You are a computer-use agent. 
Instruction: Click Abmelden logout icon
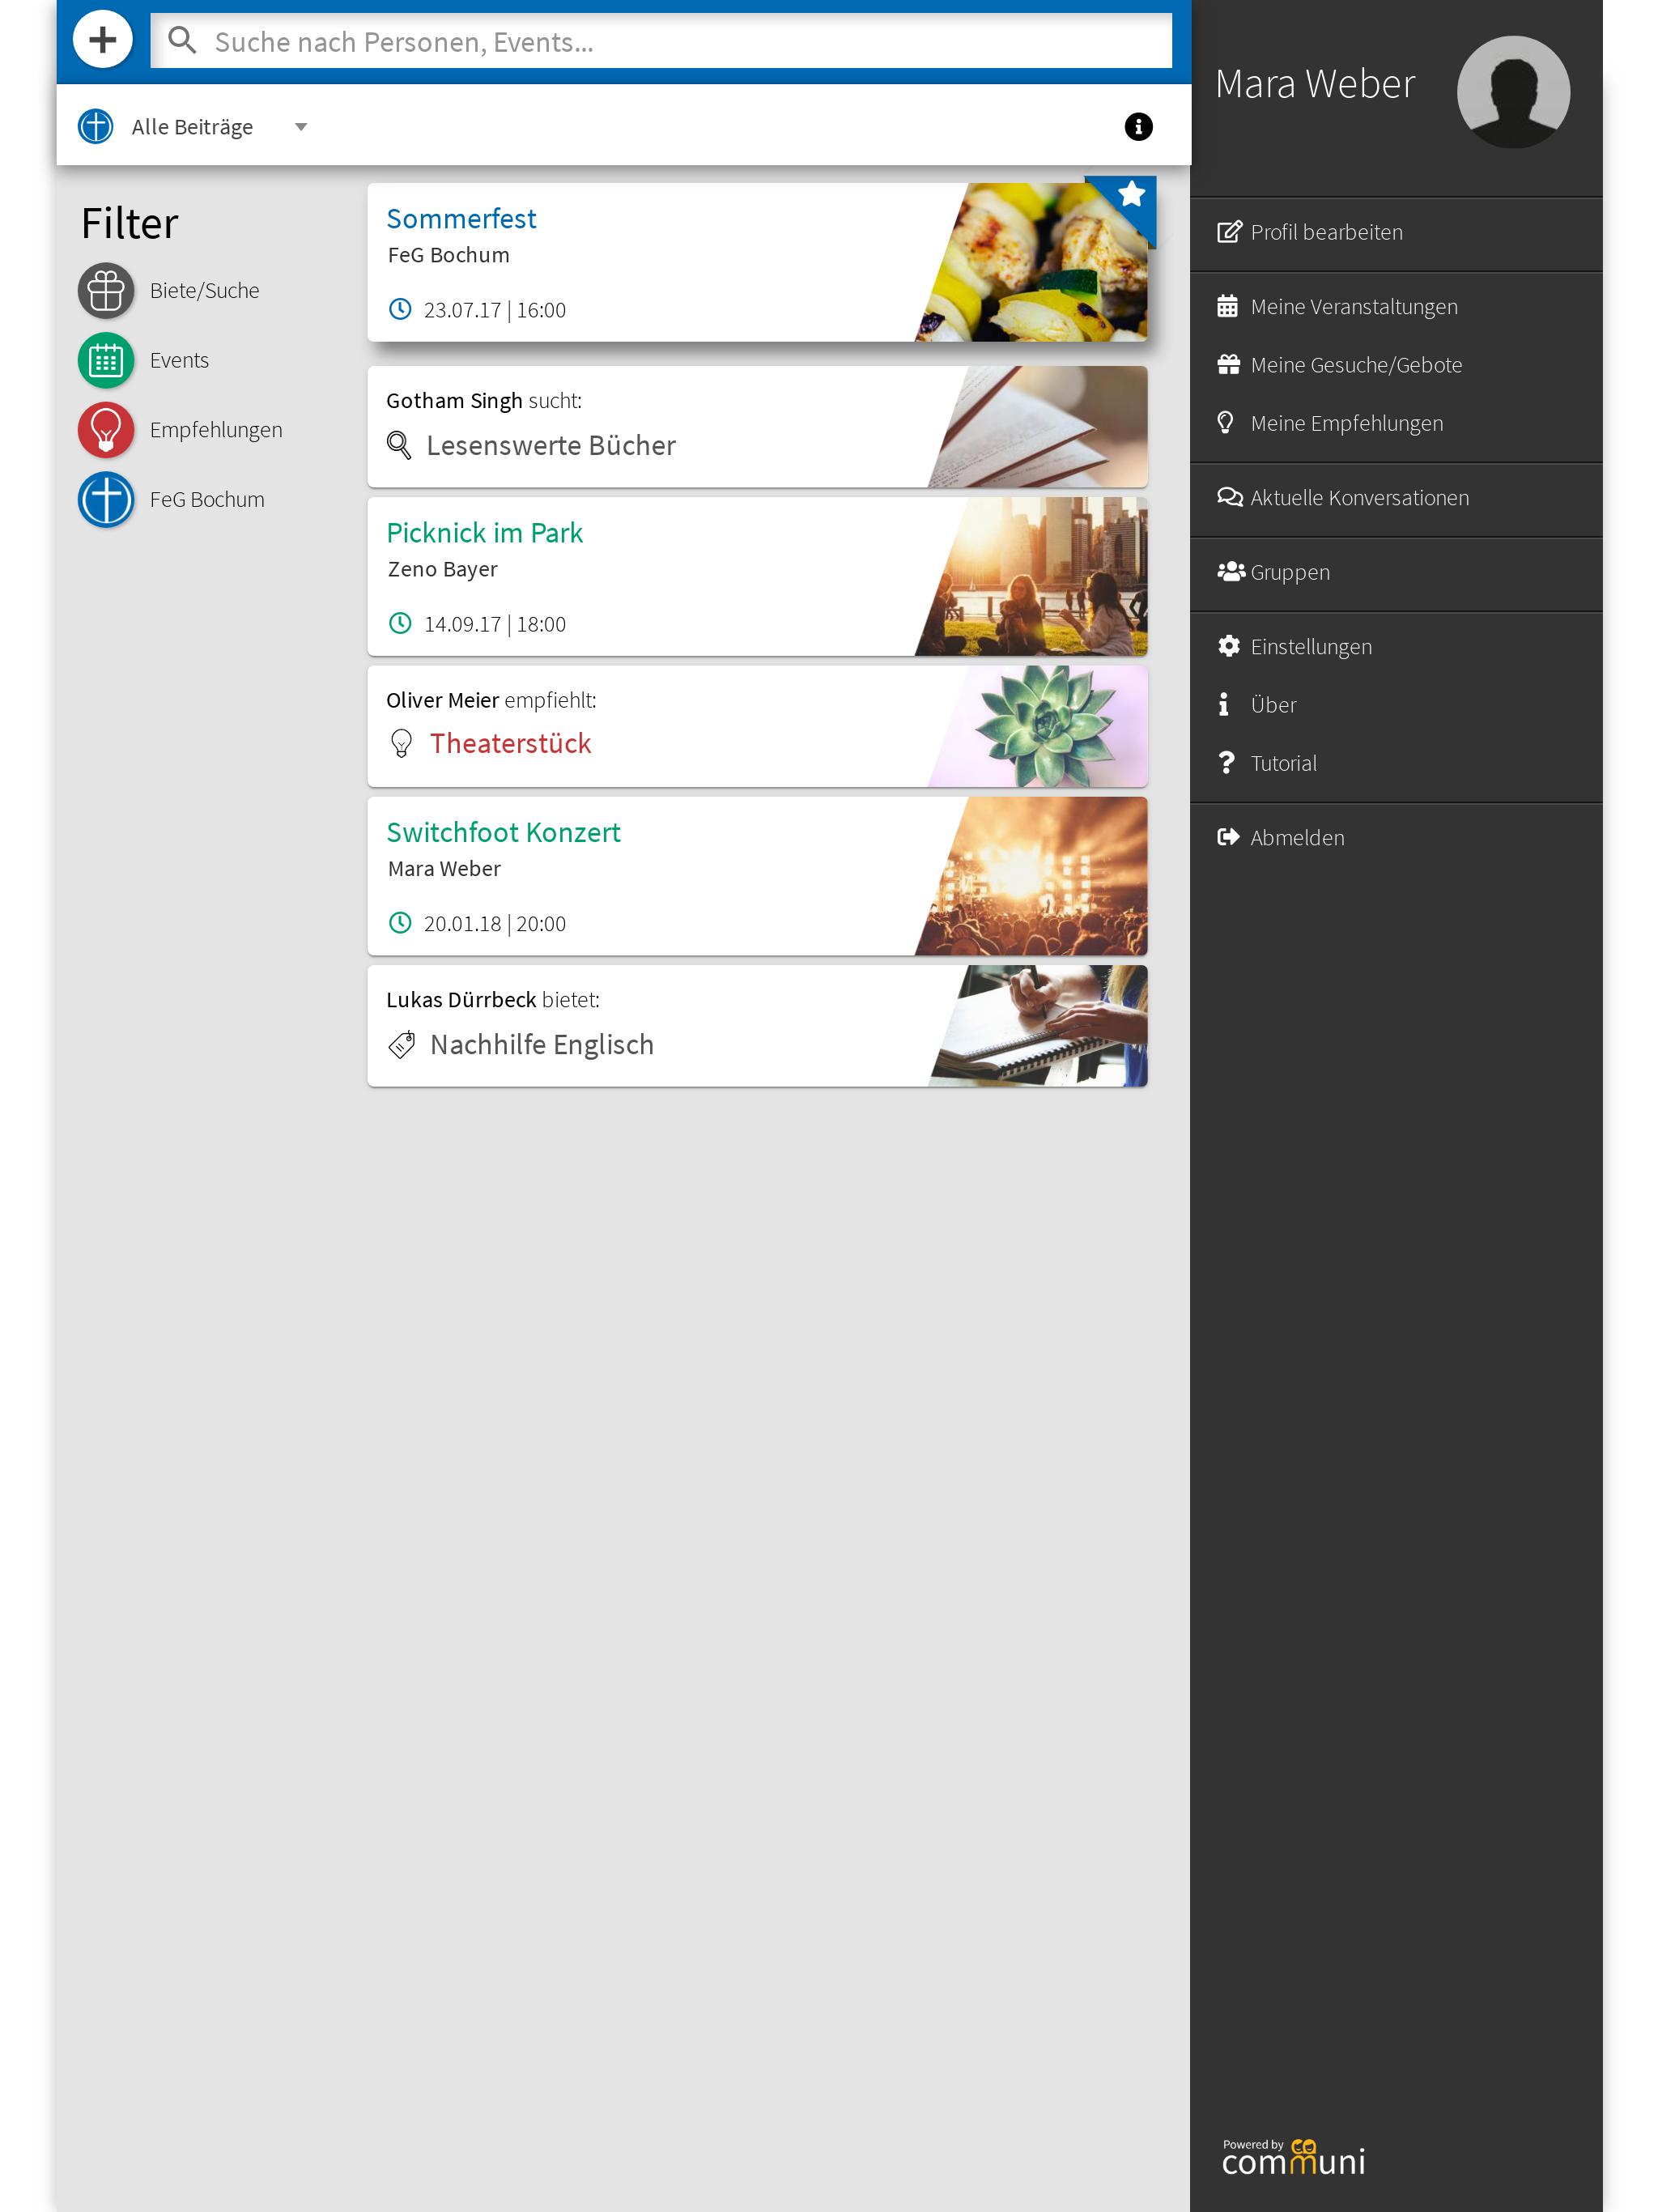pos(1228,837)
